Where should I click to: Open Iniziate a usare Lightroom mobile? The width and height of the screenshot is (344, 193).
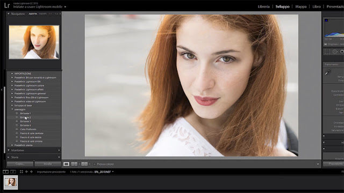point(38,7)
